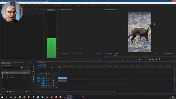The width and height of the screenshot is (176, 99).
Task: Click Mark In in Program monitor
Action: pos(126,59)
